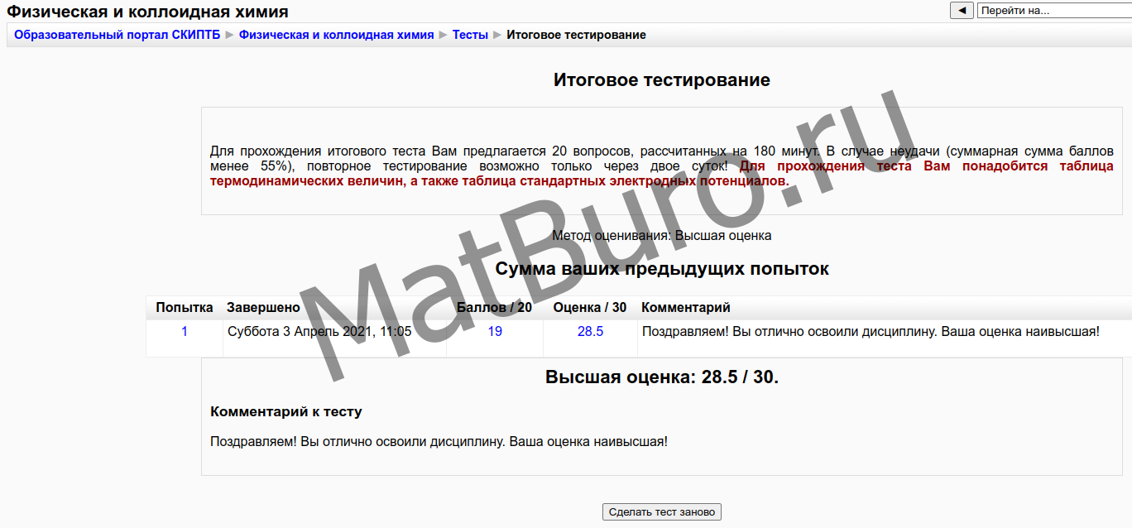Open attempt number 1 link
Viewport: 1132px width, 528px height.
(185, 332)
